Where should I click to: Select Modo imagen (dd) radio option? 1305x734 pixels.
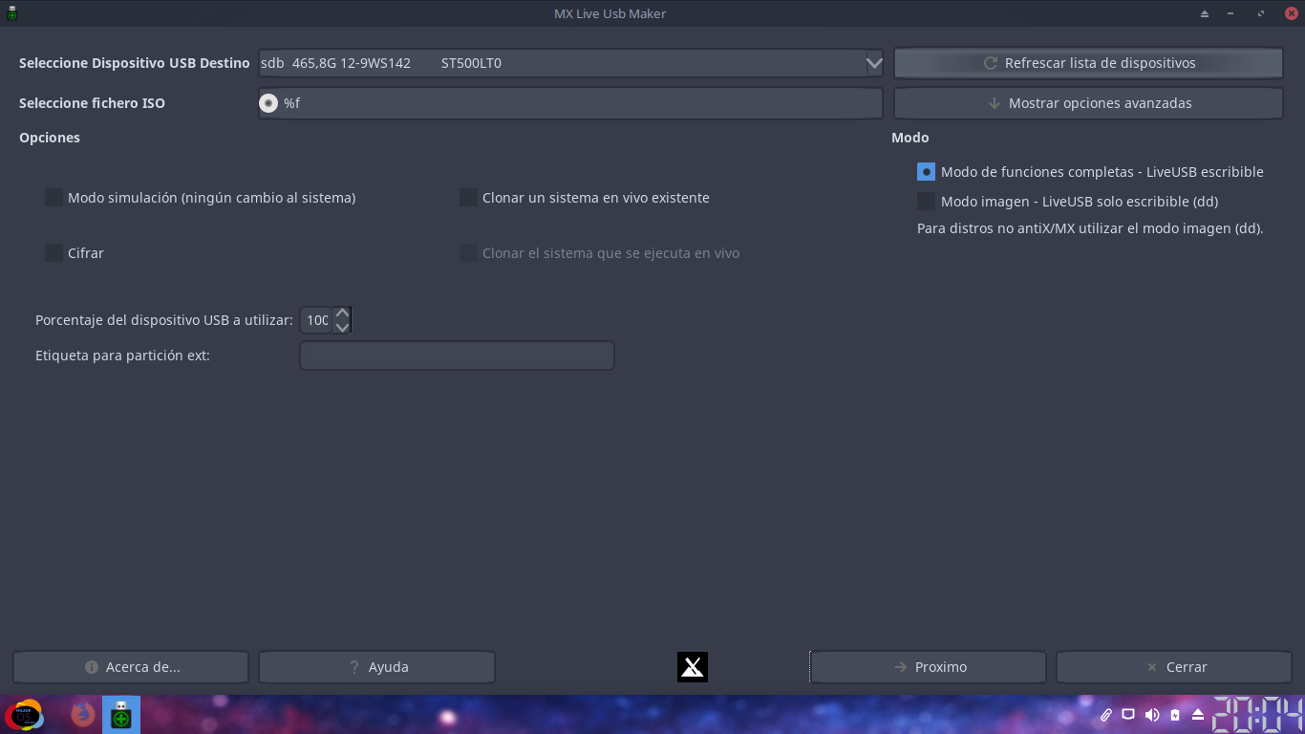coord(926,202)
